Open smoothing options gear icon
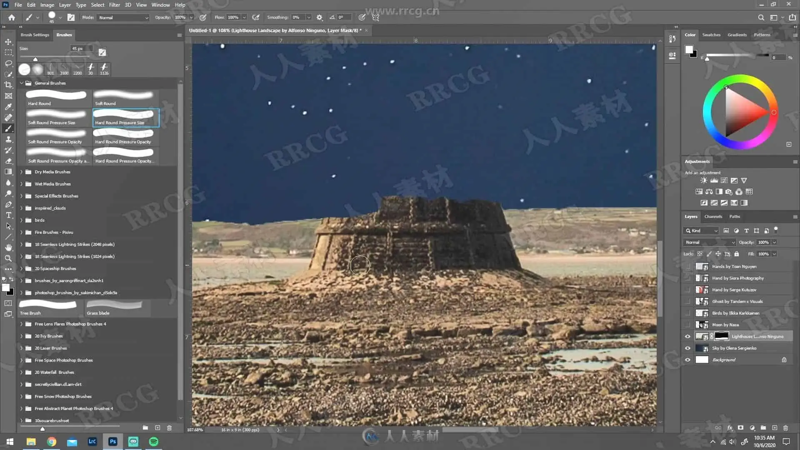Image resolution: width=800 pixels, height=450 pixels. click(320, 17)
